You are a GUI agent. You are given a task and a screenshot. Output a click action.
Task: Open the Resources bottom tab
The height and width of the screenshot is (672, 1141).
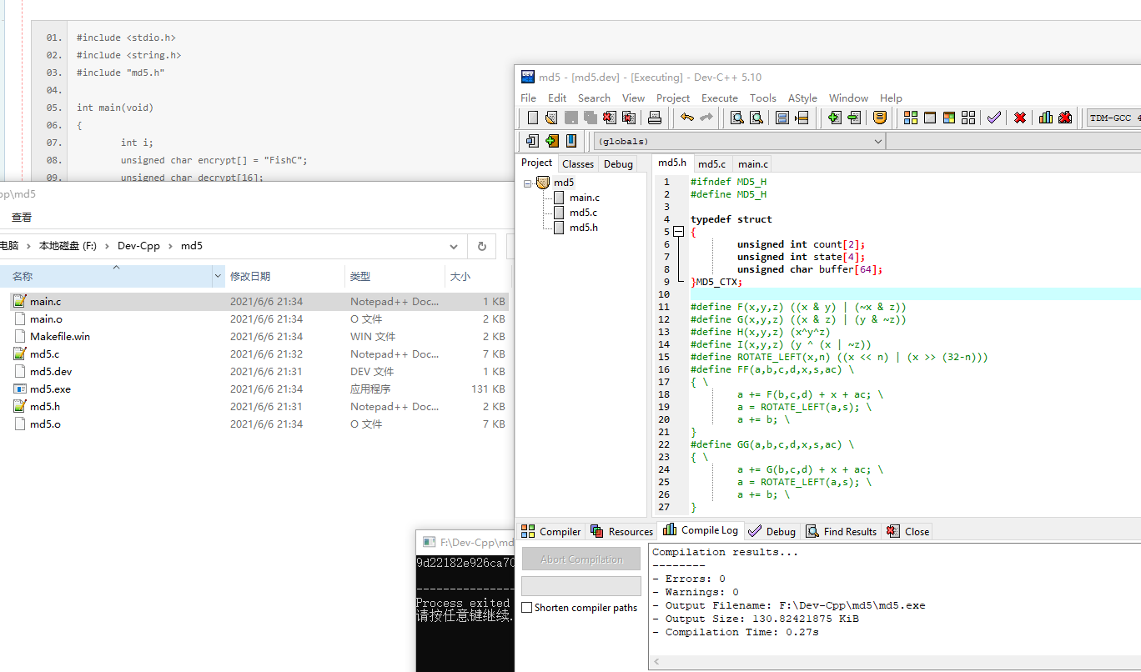coord(621,531)
